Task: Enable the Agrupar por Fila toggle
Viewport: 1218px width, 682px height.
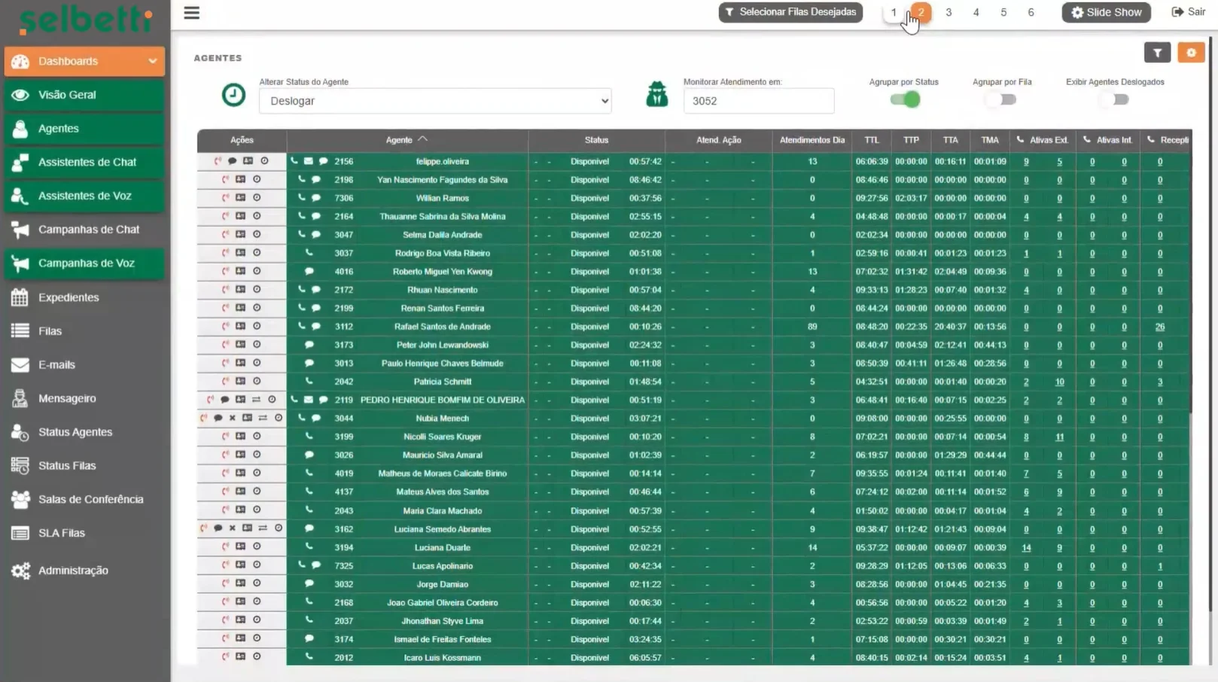Action: [1002, 99]
